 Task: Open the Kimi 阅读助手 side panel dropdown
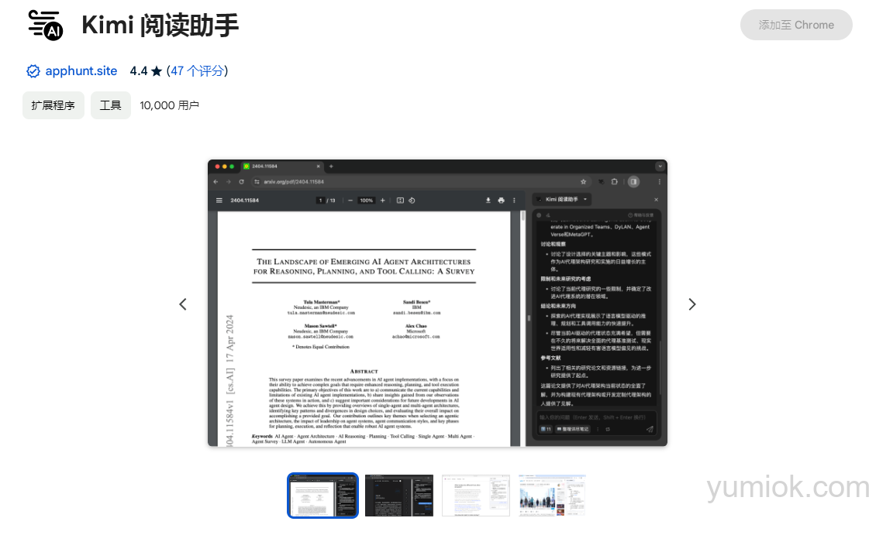pyautogui.click(x=563, y=199)
